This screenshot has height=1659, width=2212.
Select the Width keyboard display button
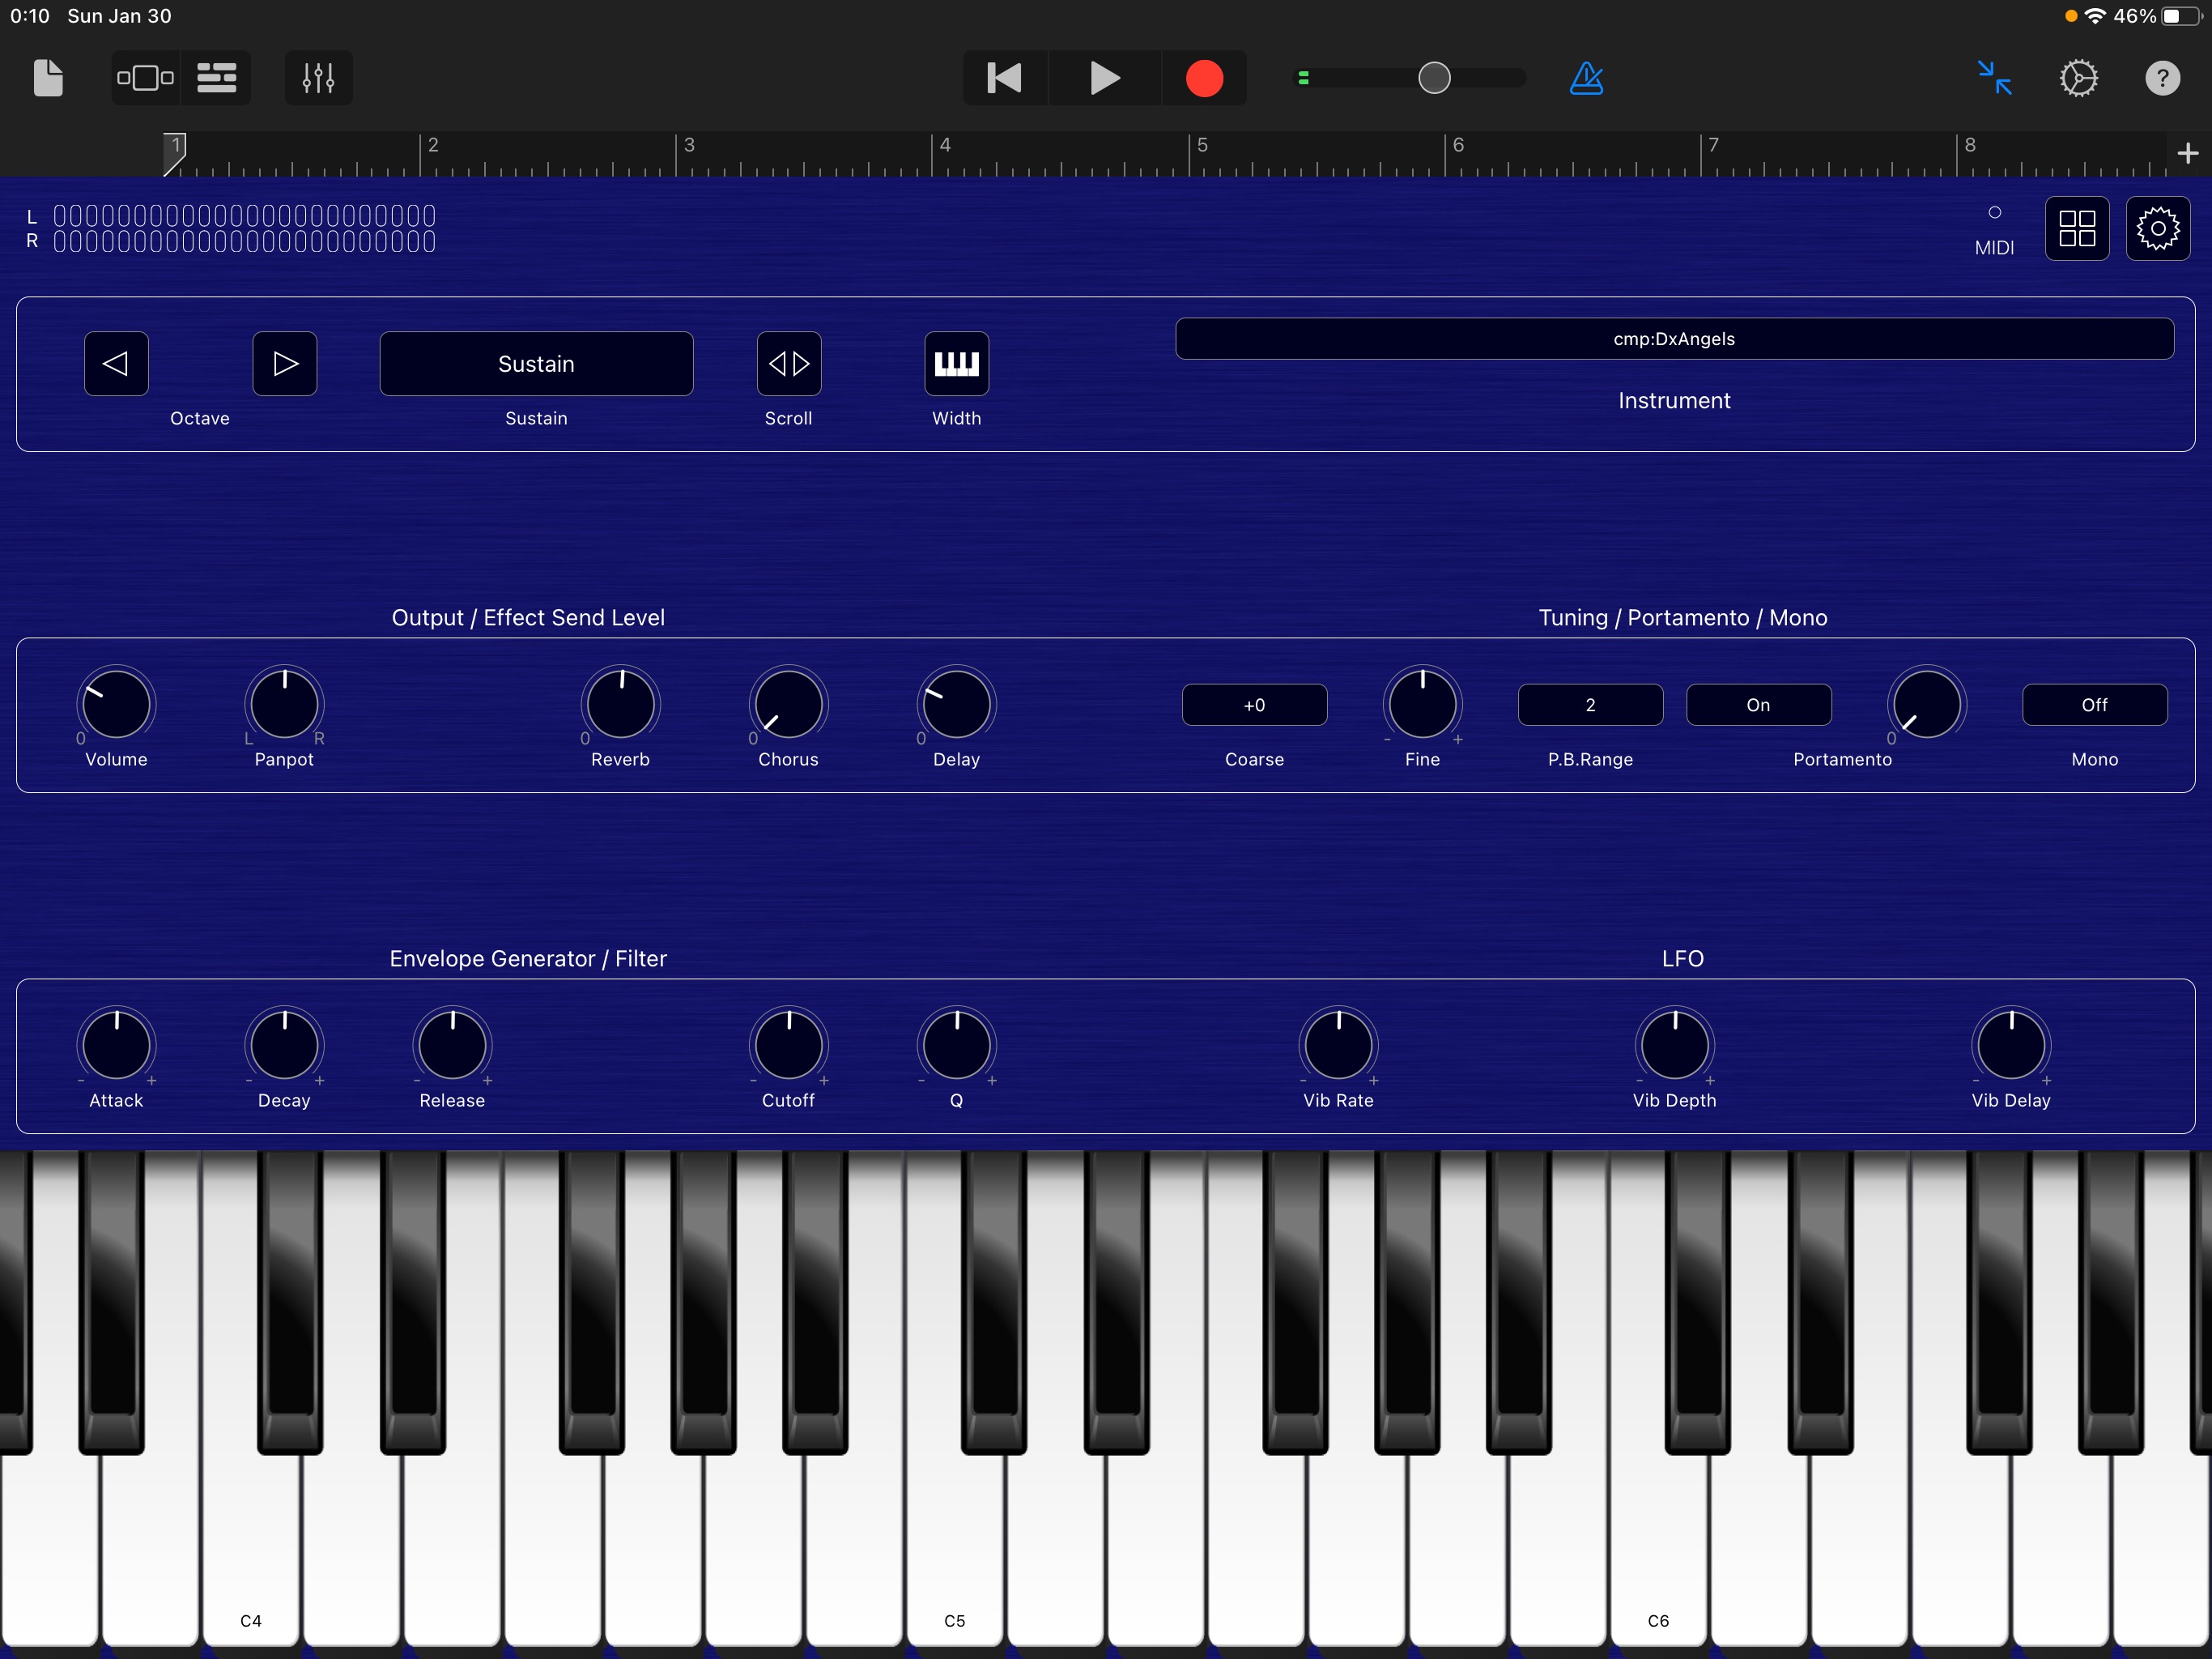click(956, 362)
